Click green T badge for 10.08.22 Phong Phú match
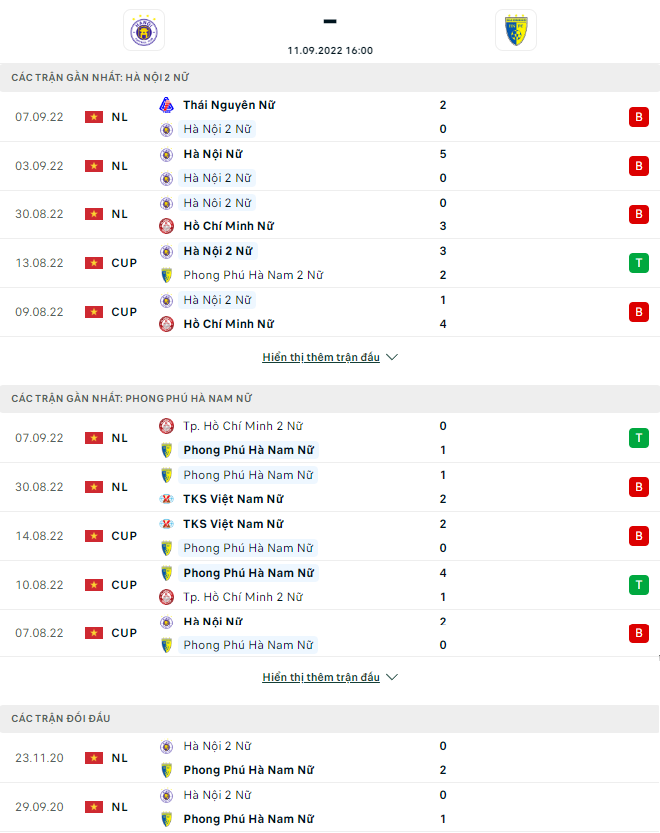The height and width of the screenshot is (833, 660). click(638, 585)
